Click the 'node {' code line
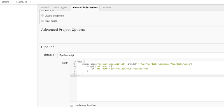 pyautogui.click(x=81, y=62)
